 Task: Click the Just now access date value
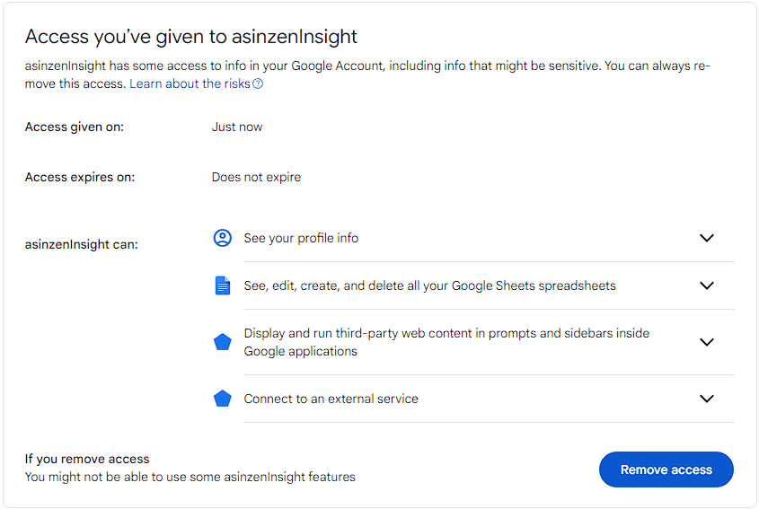pos(237,127)
